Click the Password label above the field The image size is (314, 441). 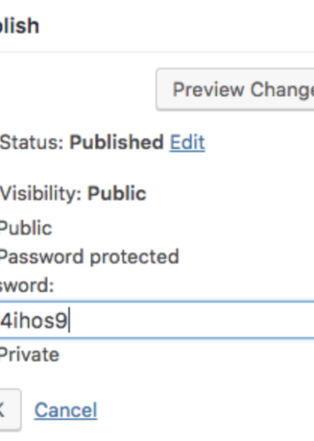pyautogui.click(x=26, y=286)
